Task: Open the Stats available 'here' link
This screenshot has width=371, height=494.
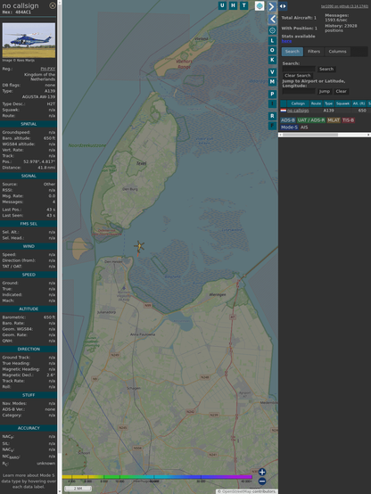Action: (x=286, y=41)
